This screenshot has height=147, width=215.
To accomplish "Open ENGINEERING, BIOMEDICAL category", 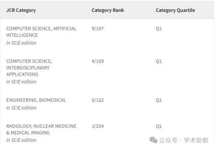I will (36, 100).
